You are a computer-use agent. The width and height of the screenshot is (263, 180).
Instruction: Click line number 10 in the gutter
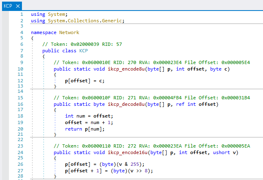pos(20,69)
